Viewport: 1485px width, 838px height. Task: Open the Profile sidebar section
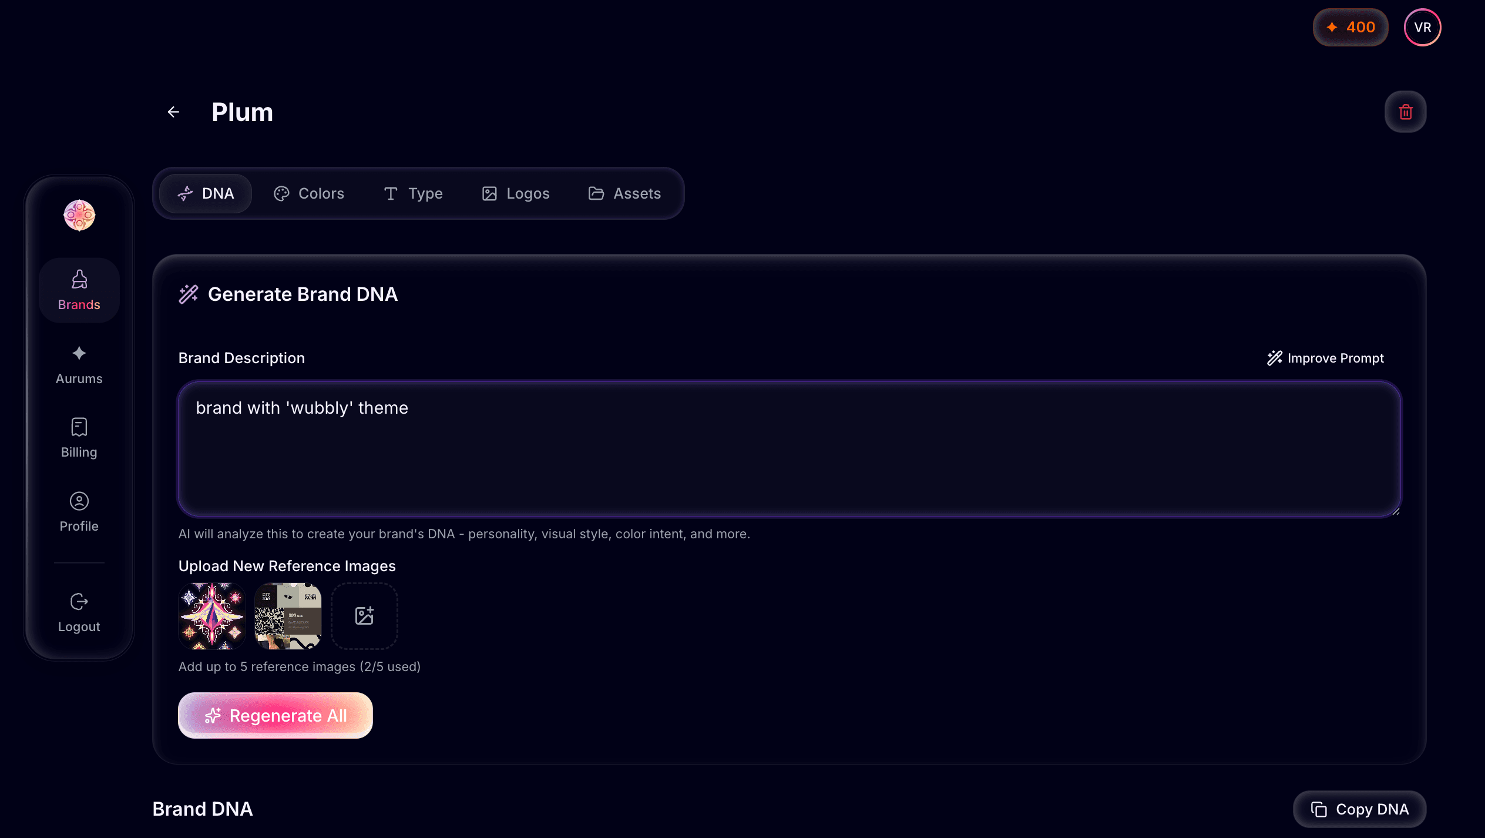tap(79, 512)
